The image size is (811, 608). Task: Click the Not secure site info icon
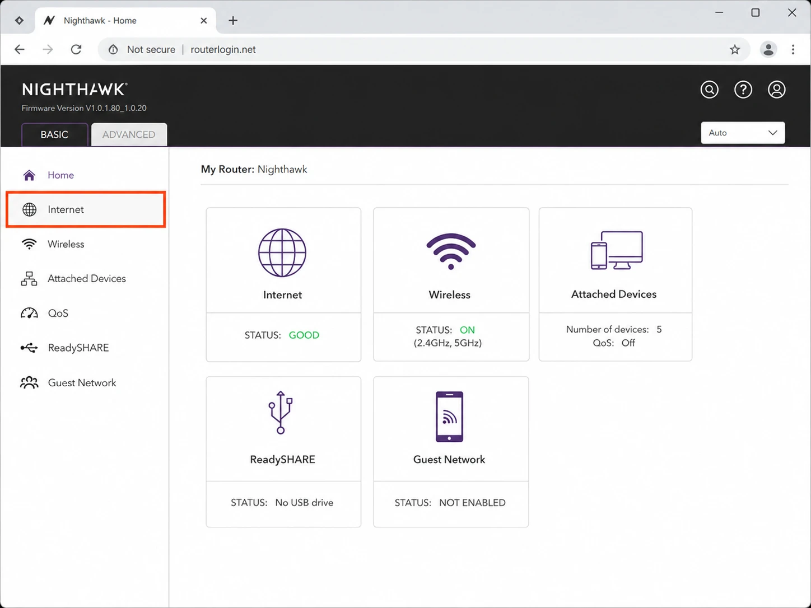[113, 49]
